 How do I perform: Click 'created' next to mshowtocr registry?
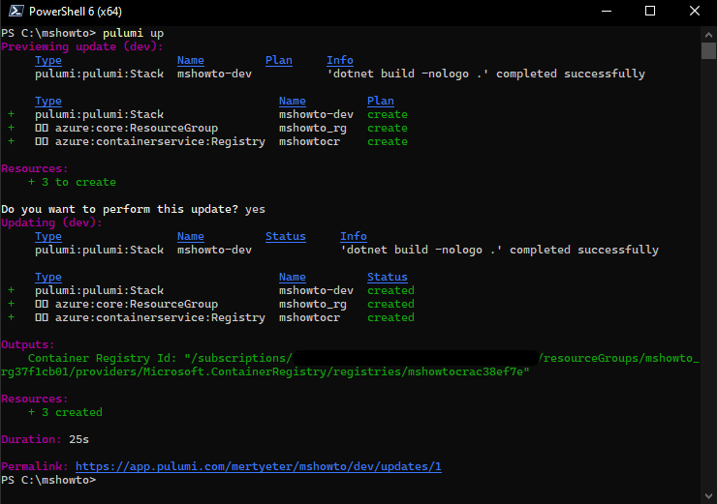pos(391,317)
